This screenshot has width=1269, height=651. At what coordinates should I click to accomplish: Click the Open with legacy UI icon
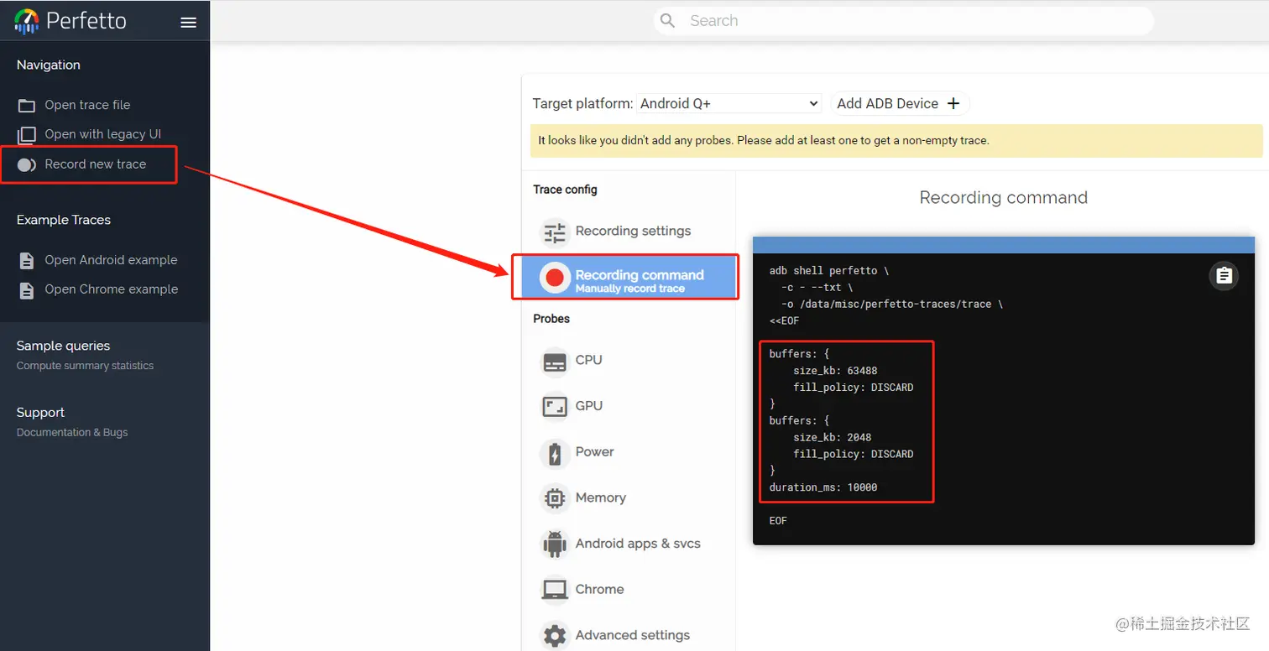27,135
